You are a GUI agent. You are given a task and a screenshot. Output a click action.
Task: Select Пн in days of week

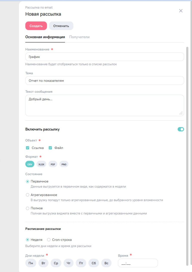tap(31, 263)
